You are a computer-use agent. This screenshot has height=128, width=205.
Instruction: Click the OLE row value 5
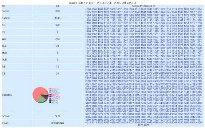(x=57, y=60)
